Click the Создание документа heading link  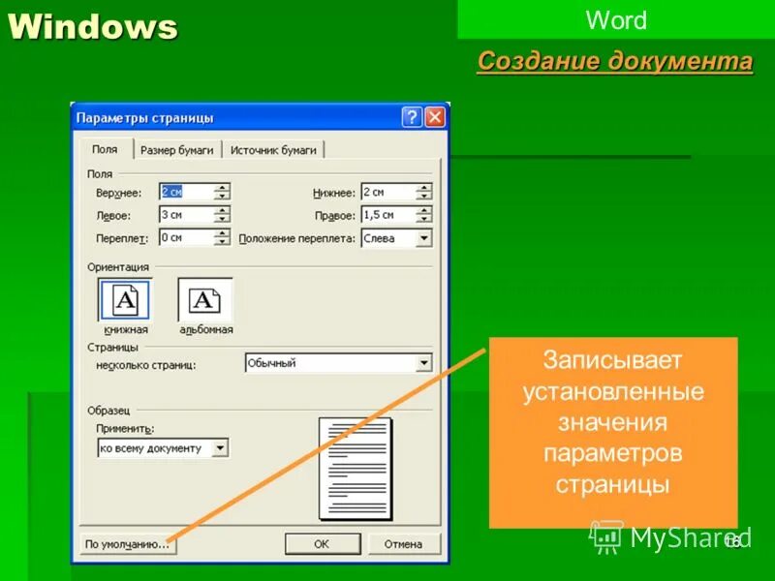(615, 61)
